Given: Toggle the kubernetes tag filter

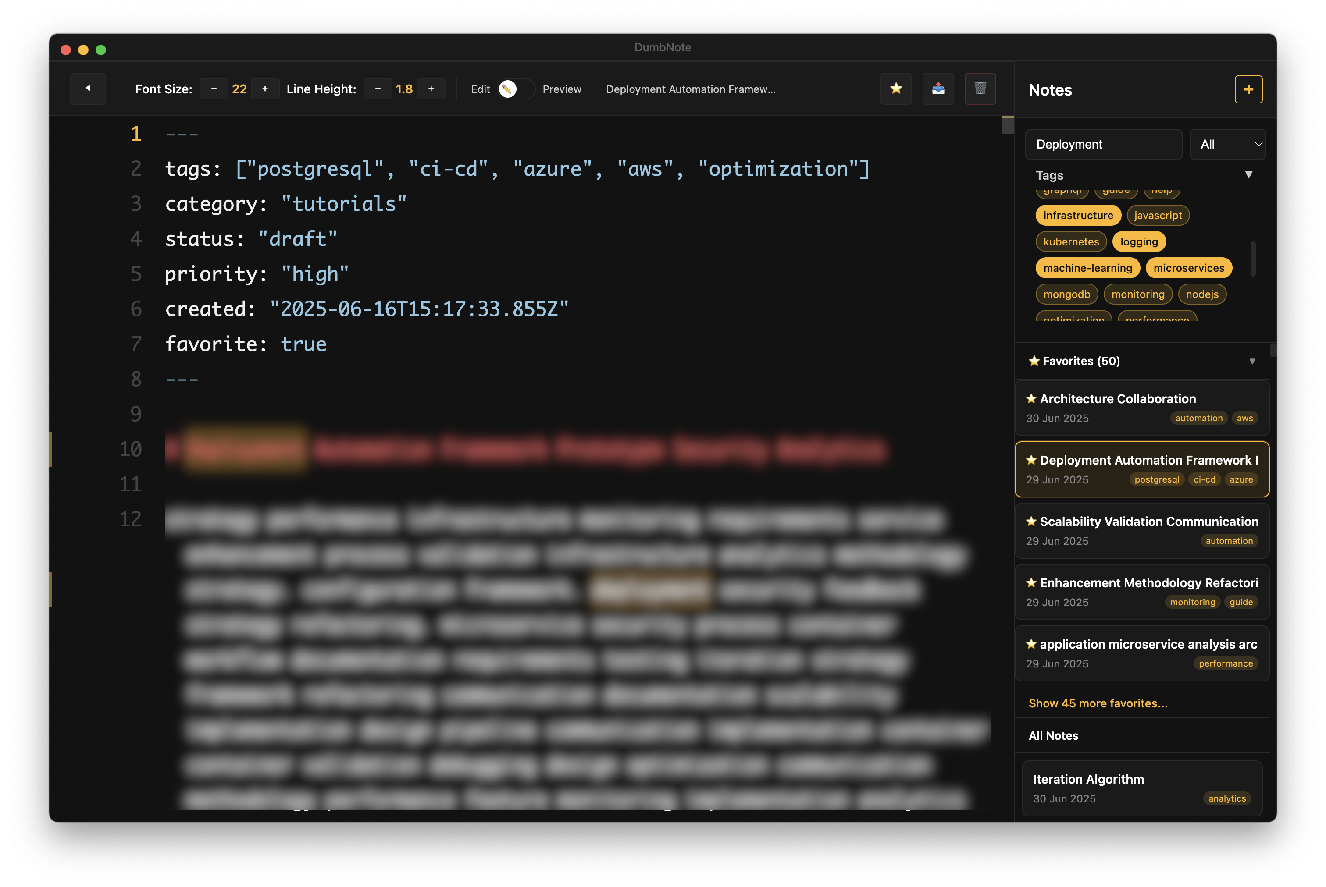Looking at the screenshot, I should pos(1071,241).
